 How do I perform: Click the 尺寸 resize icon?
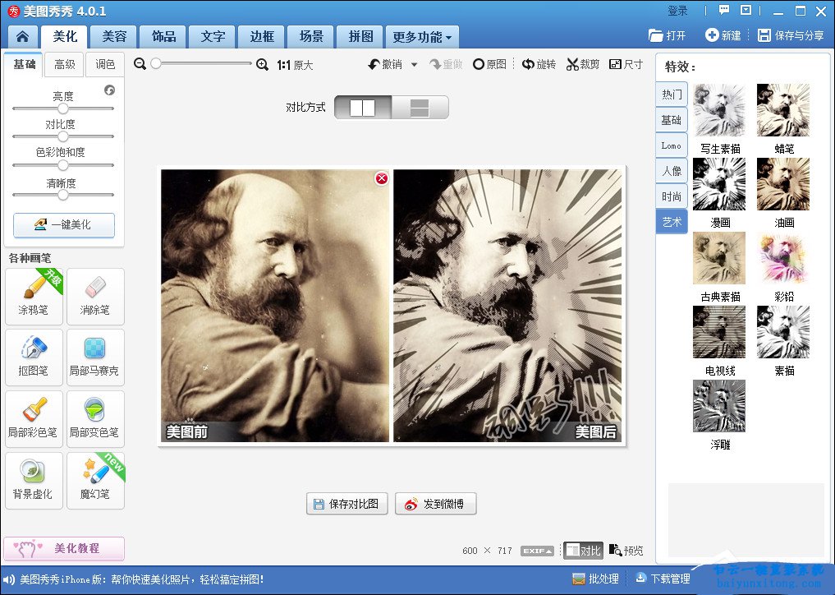(626, 62)
